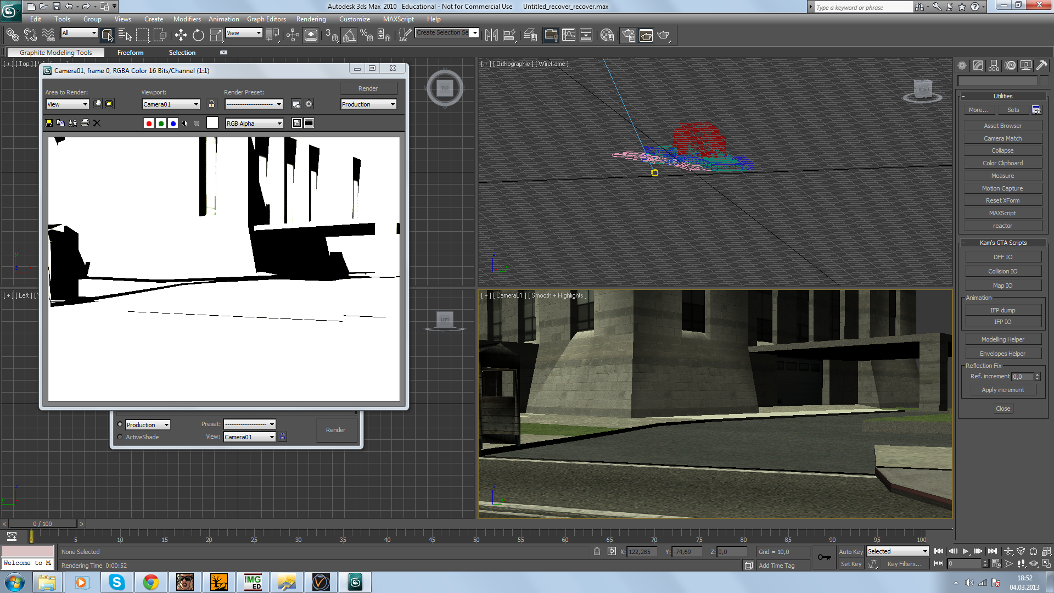1054x593 pixels.
Task: Select the ActiveShade radio button
Action: pos(120,437)
